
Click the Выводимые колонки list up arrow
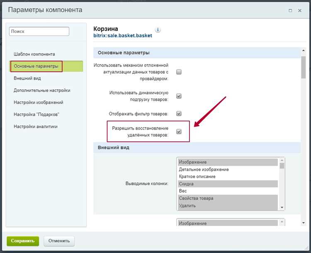pos(282,160)
